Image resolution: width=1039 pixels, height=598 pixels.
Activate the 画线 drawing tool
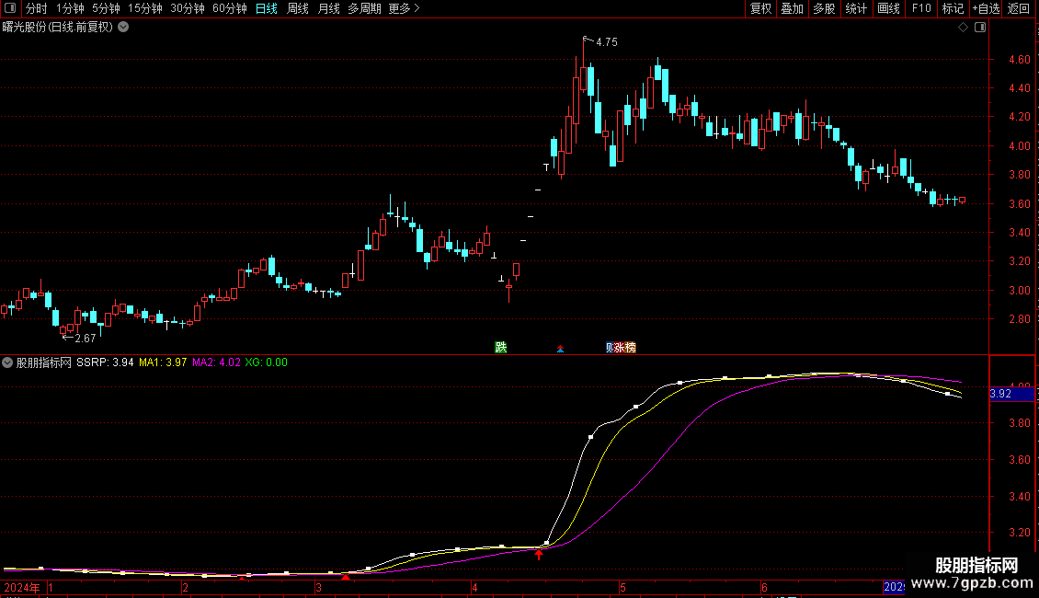tap(888, 8)
